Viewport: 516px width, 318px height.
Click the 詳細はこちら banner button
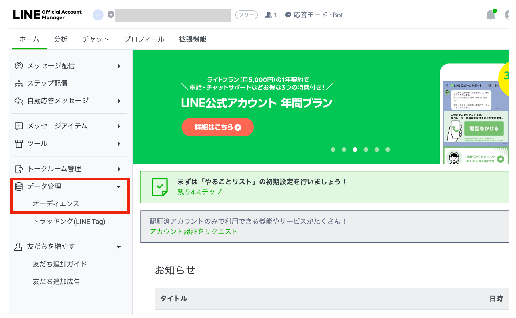click(x=217, y=127)
